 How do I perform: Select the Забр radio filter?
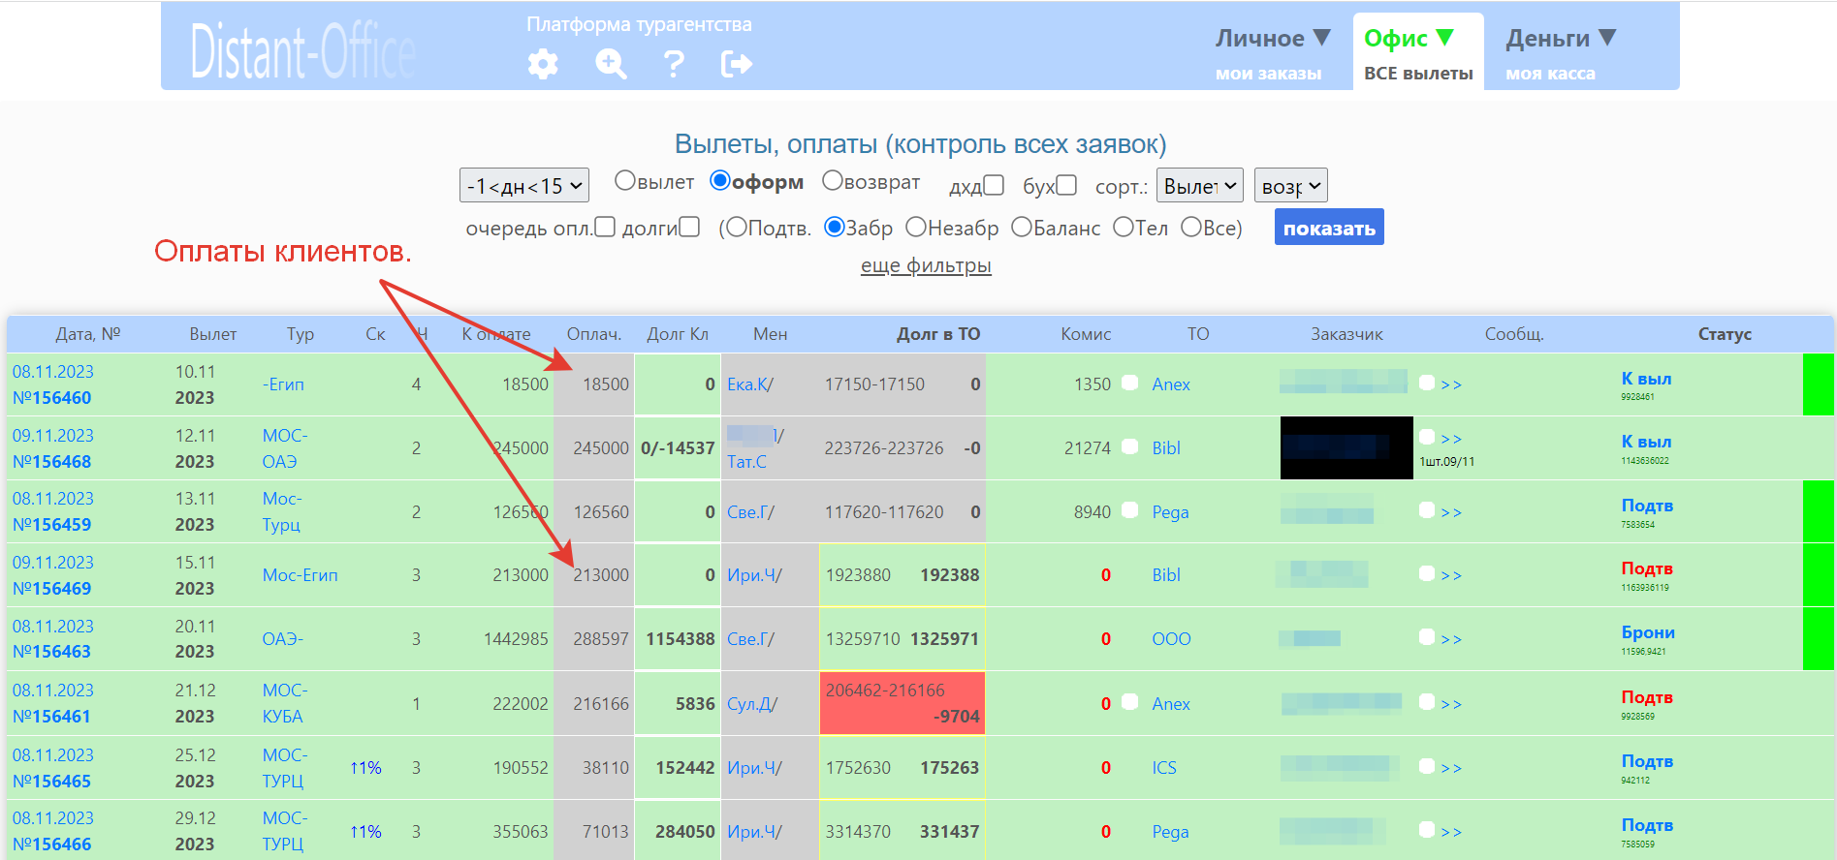pos(835,227)
